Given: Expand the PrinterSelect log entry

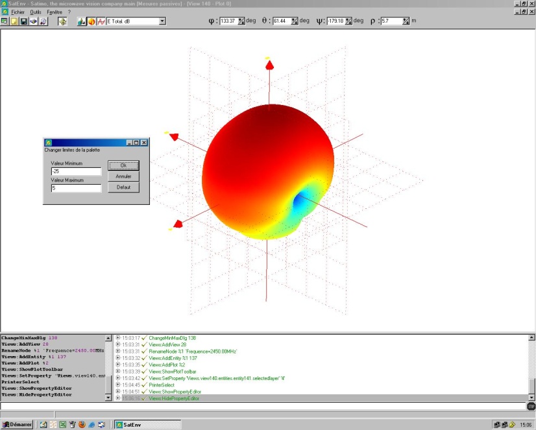Looking at the screenshot, I should [117, 385].
